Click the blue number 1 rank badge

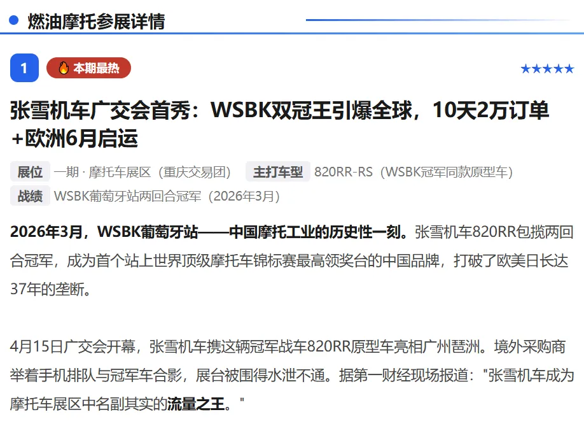[24, 68]
